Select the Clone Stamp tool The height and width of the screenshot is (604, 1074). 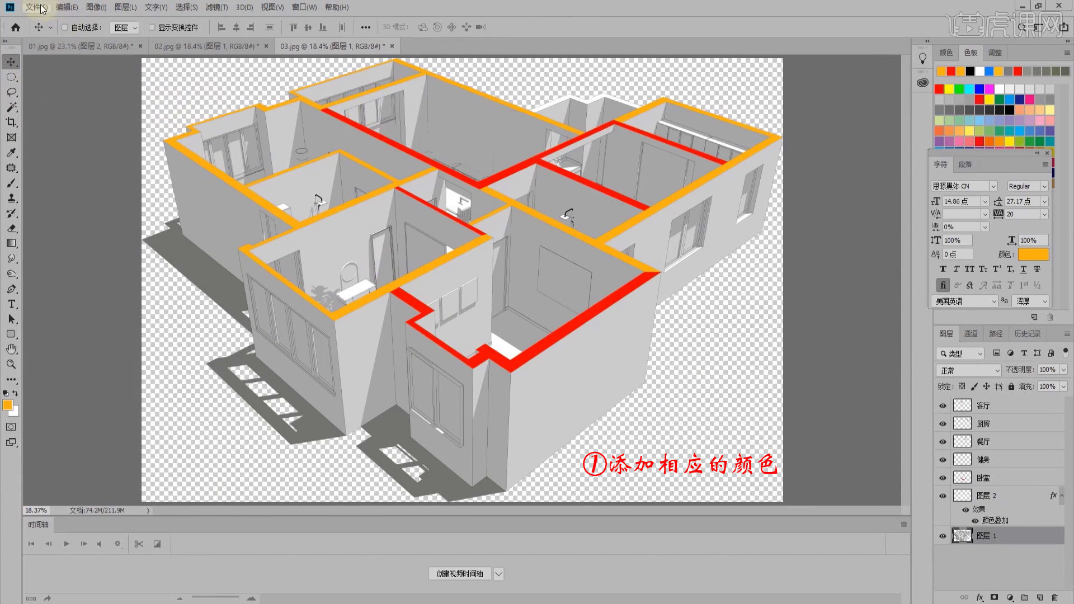tap(11, 198)
